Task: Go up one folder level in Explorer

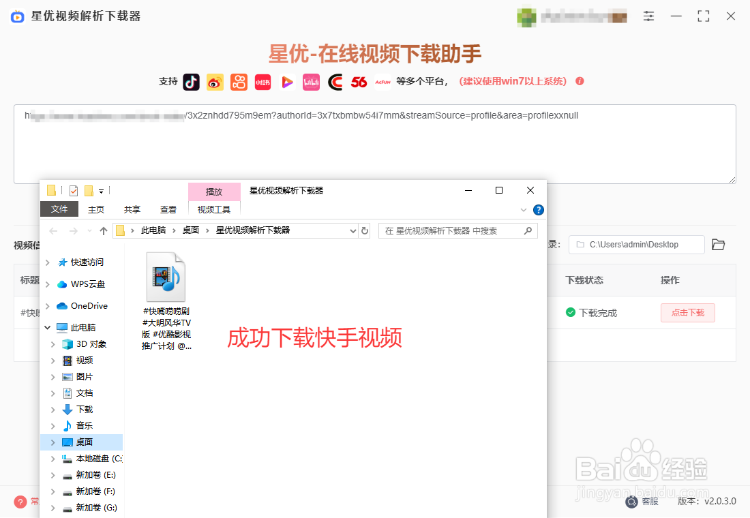Action: [x=104, y=231]
